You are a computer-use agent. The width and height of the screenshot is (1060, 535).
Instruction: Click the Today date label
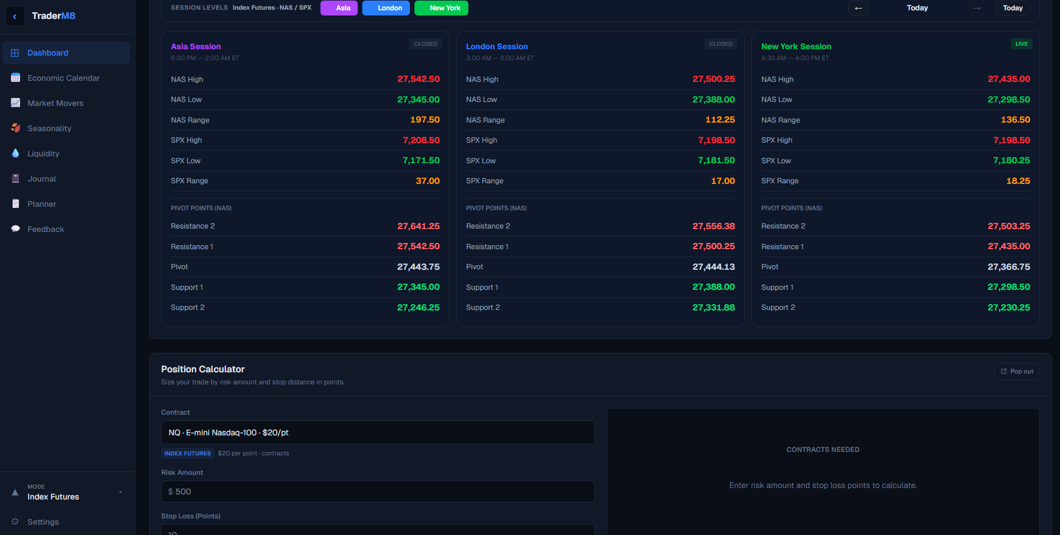pos(917,8)
